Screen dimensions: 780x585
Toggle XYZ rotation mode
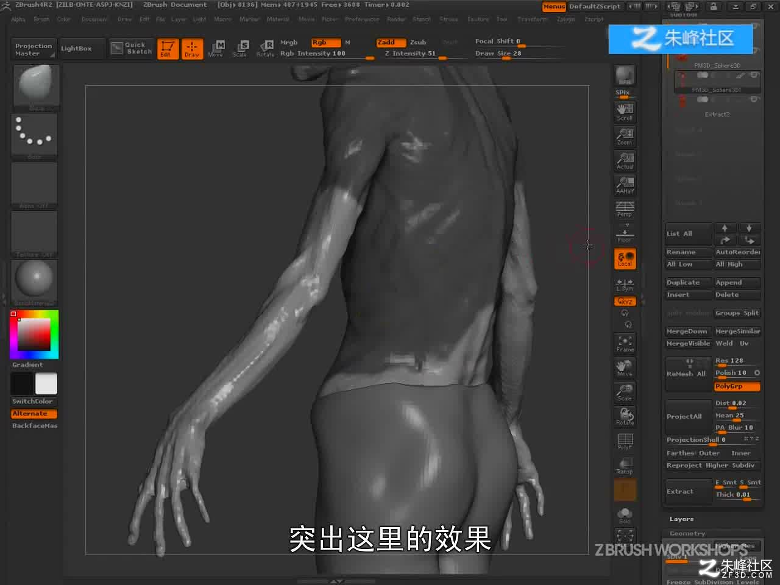625,302
